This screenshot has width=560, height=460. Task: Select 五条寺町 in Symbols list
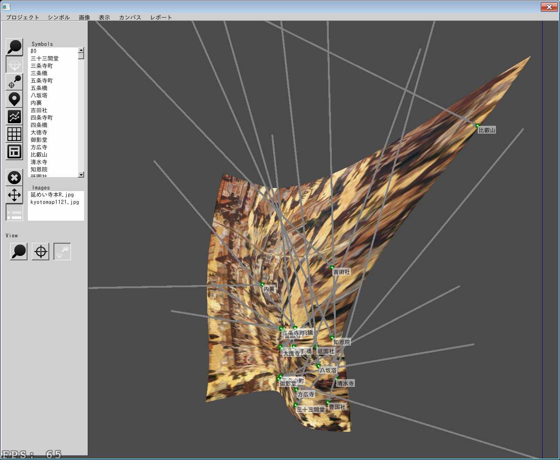tap(53, 81)
